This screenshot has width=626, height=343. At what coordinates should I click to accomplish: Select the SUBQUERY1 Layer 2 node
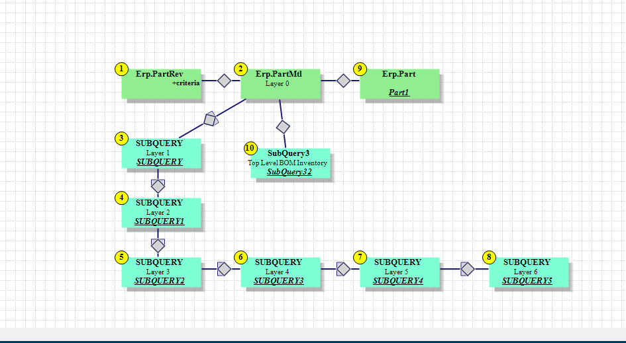[161, 213]
